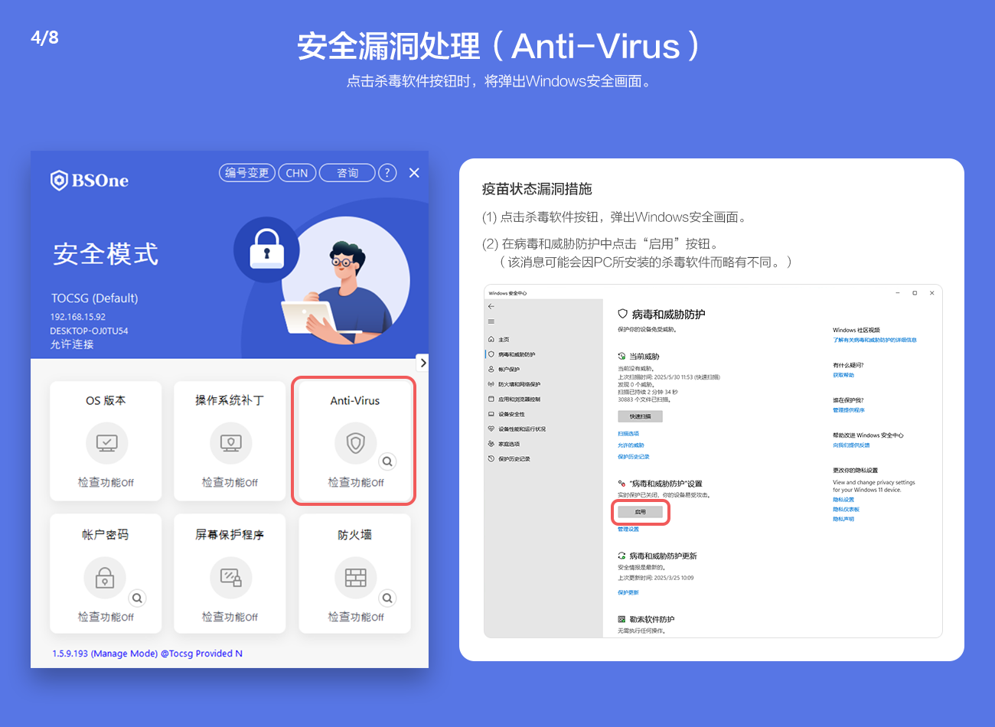Viewport: 995px width, 727px height.
Task: Click the 快速扫描 button
Action: pyautogui.click(x=641, y=416)
